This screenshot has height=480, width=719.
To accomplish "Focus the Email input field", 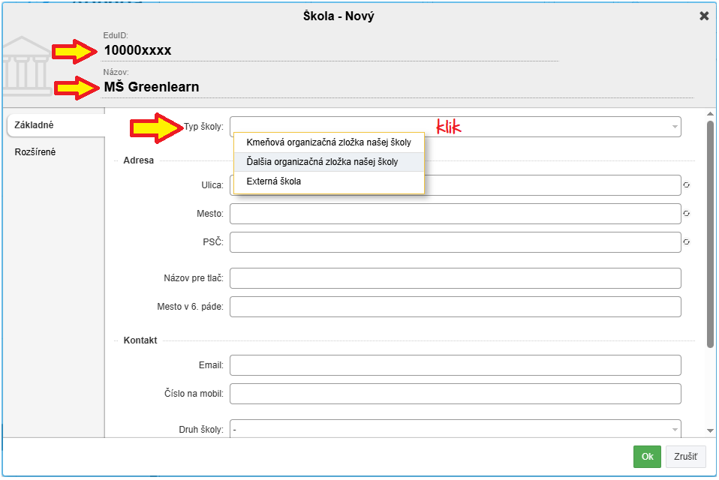I will (x=455, y=365).
